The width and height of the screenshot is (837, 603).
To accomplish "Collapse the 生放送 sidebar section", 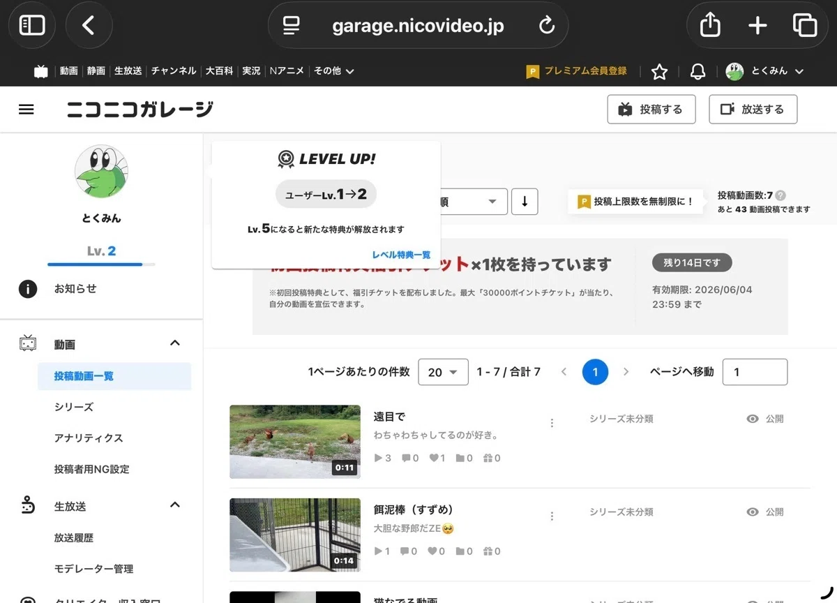I will pos(175,505).
